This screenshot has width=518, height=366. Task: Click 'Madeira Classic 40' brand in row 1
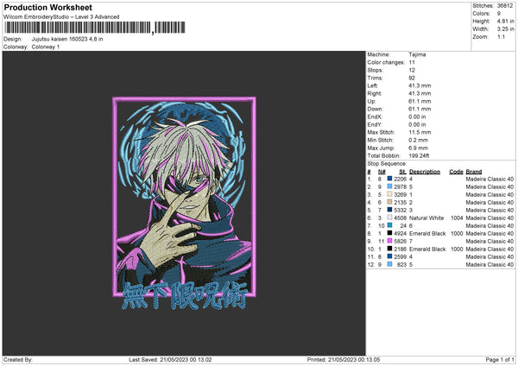tap(490, 179)
